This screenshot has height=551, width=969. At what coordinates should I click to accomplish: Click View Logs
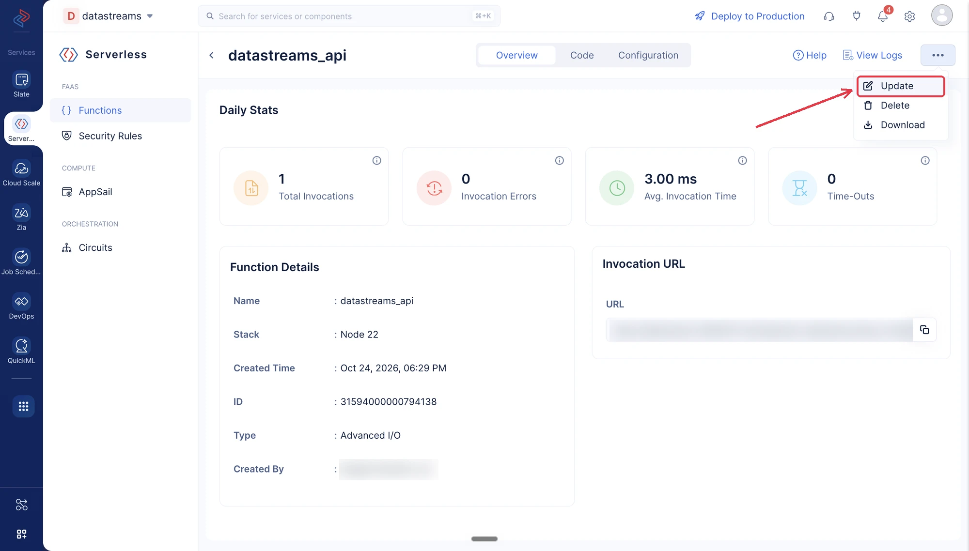click(872, 55)
